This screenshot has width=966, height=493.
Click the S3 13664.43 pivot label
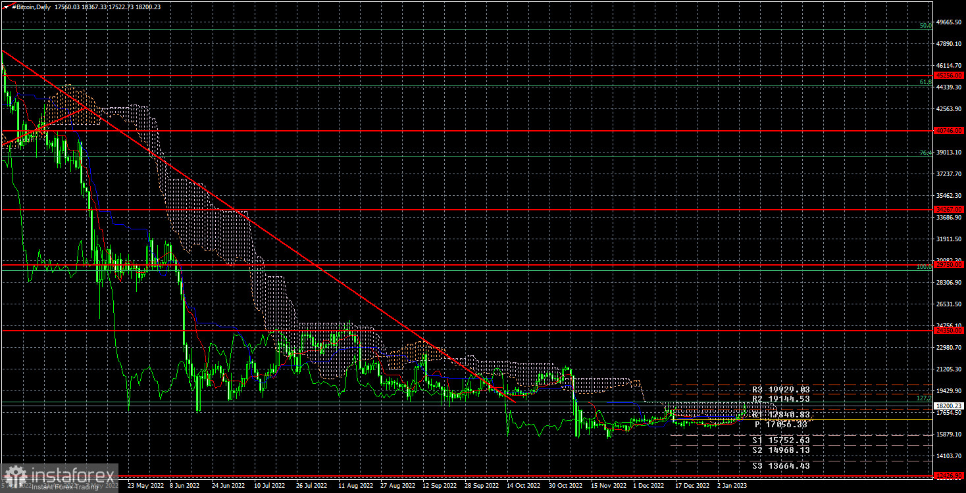780,465
